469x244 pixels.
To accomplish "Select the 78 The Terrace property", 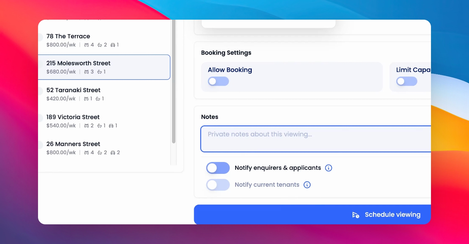I will [104, 40].
